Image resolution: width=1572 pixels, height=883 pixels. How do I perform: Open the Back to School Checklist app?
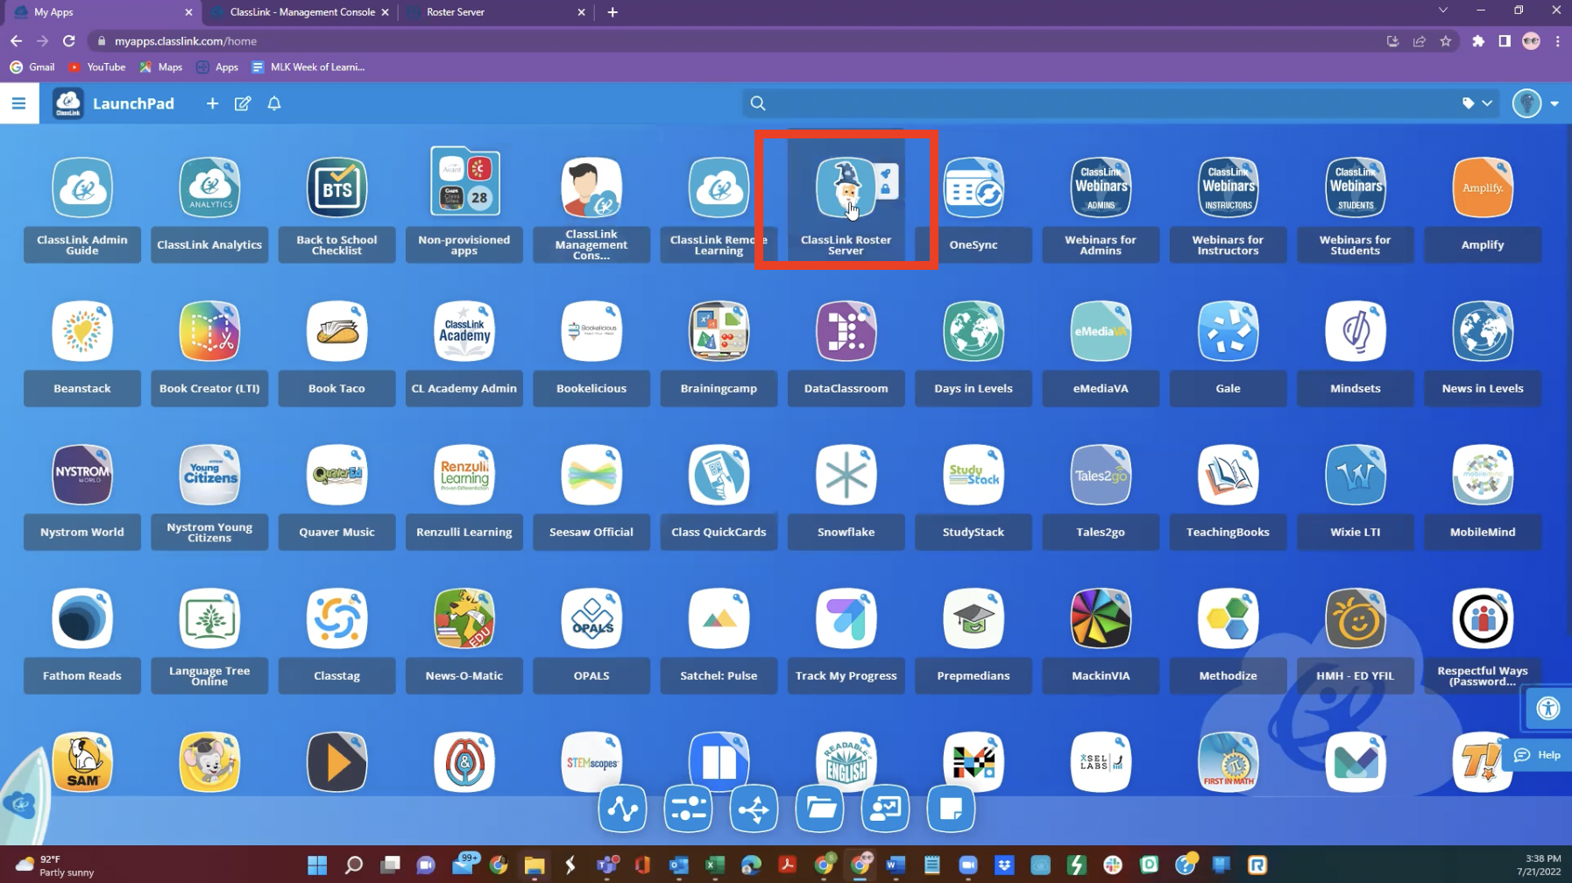[x=336, y=188]
